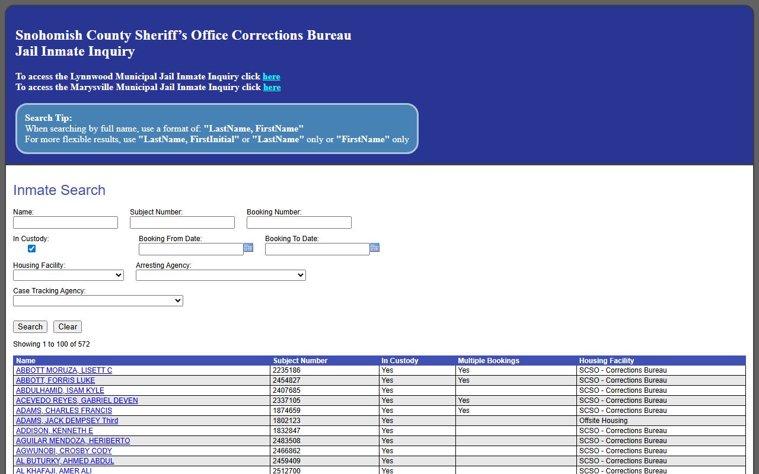Select subject number 1802123
Screen dimensions: 759x474
click(x=286, y=421)
